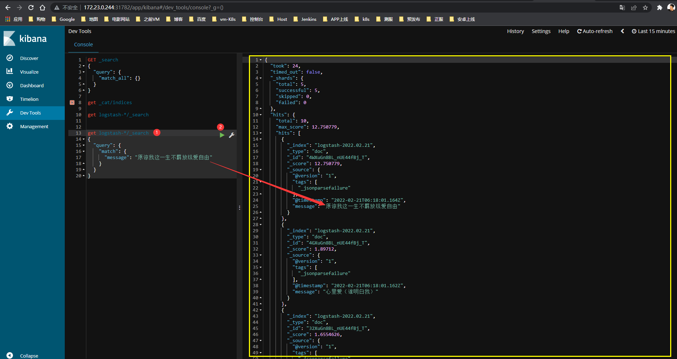Collapse the hits object at response line 10
This screenshot has height=359, width=677.
261,115
